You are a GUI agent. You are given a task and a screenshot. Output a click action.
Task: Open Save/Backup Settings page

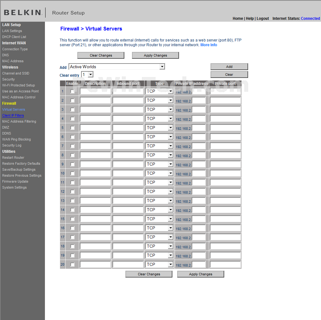point(19,170)
